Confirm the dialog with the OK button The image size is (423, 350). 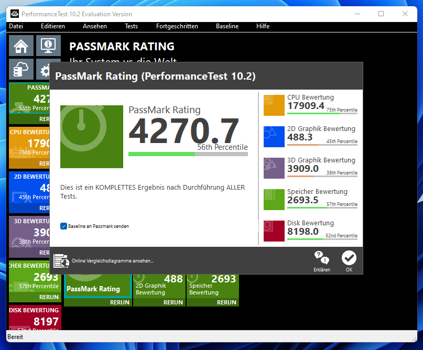[349, 257]
